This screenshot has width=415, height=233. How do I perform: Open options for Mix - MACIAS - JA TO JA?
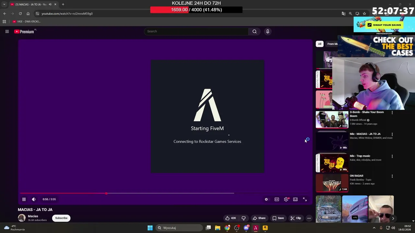tap(392, 134)
